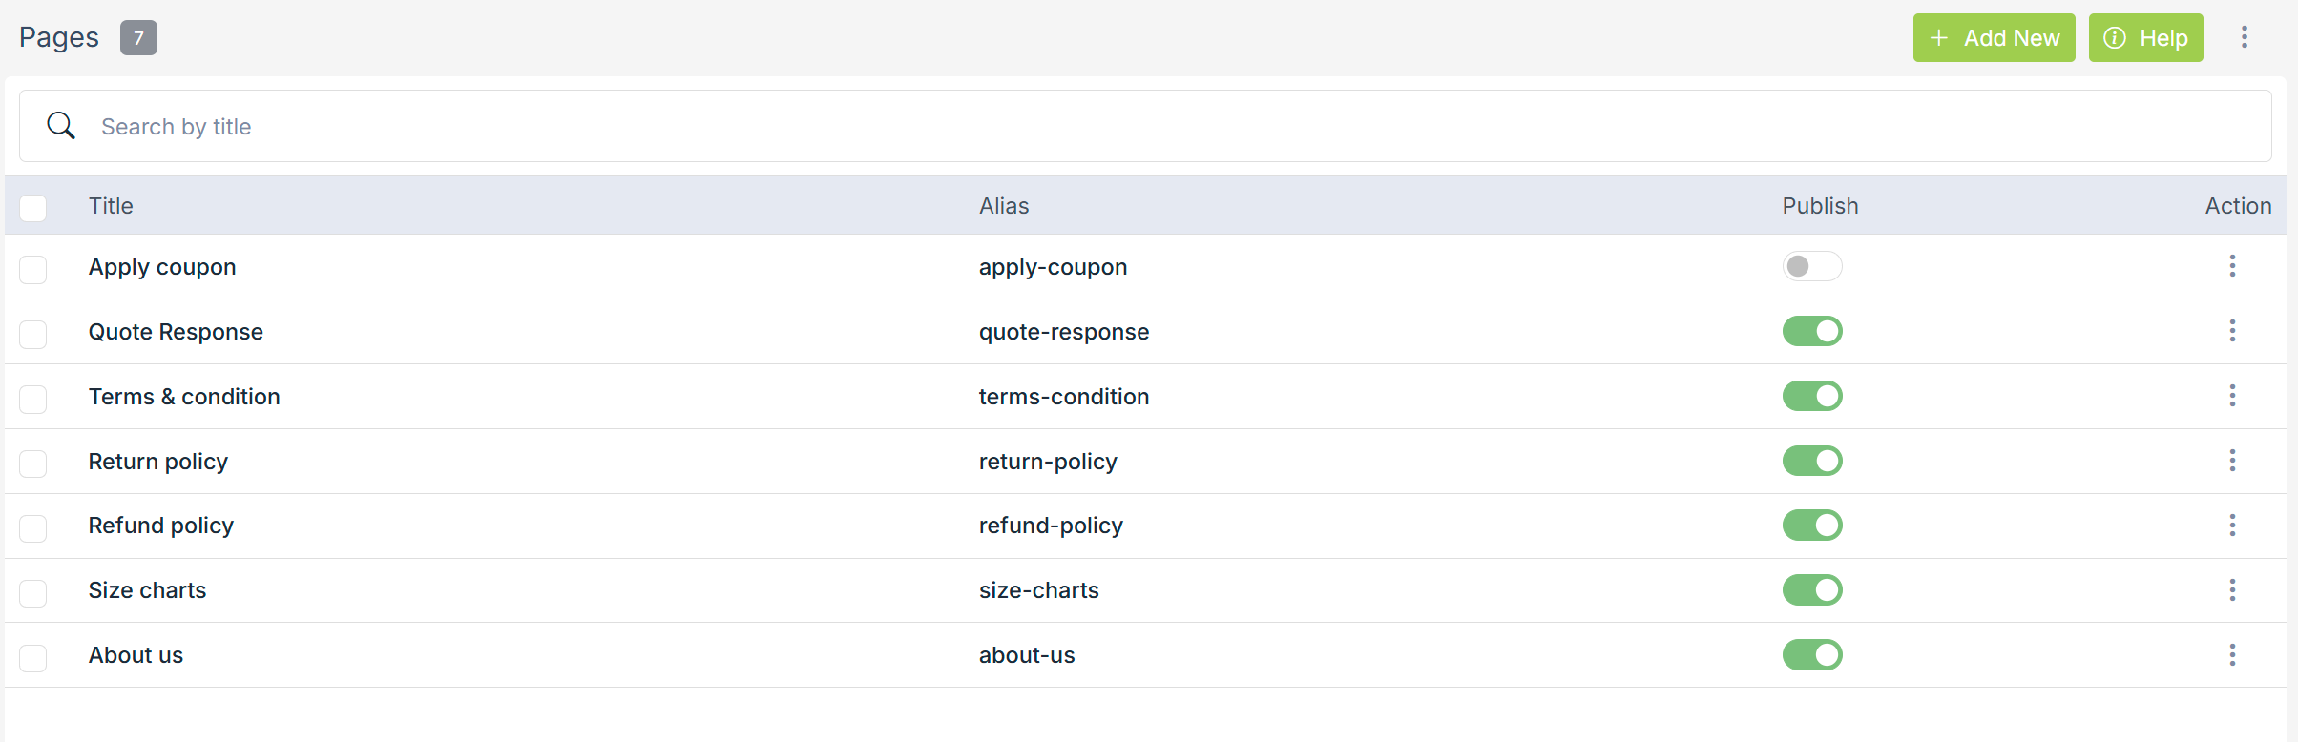Open three-dot menu for Return policy
2298x742 pixels.
coord(2232,461)
